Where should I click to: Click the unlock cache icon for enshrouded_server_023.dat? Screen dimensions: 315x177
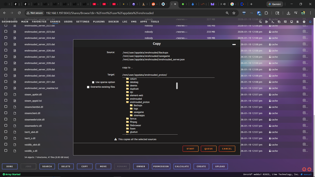pyautogui.click(x=270, y=32)
